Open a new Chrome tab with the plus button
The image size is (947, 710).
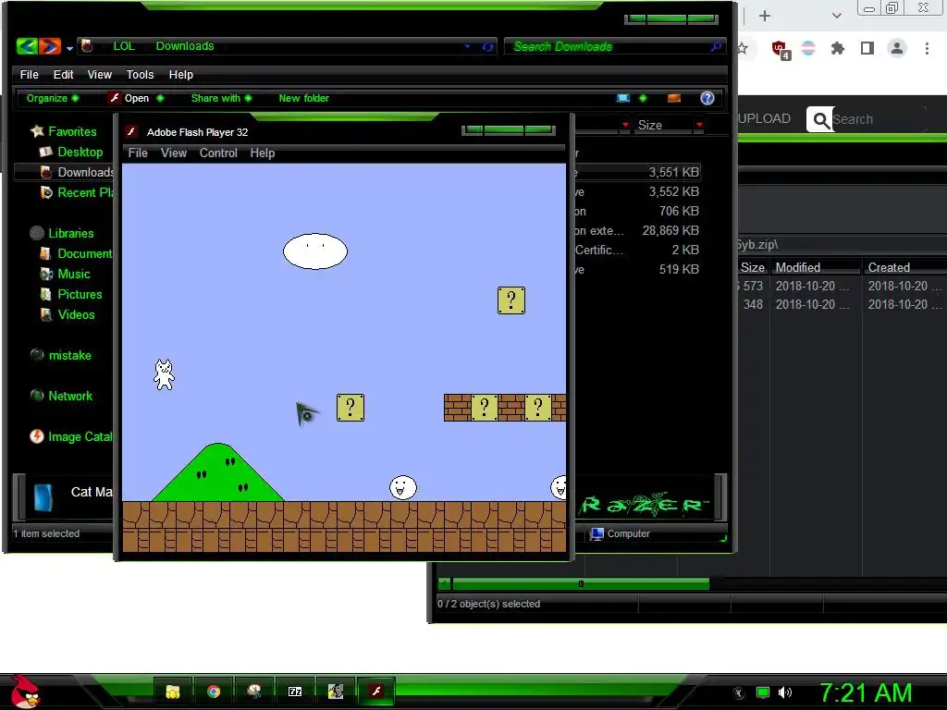(x=765, y=17)
